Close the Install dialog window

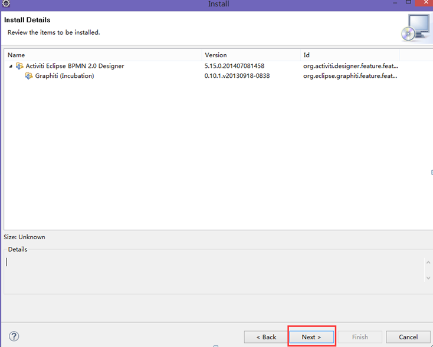coord(425,2)
